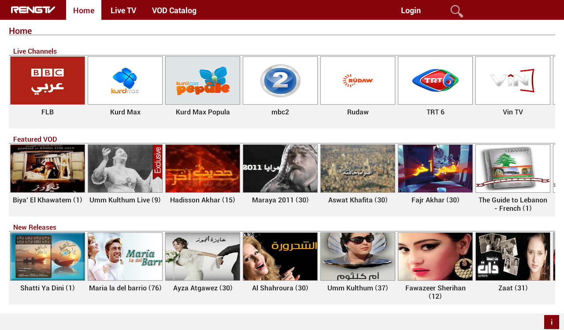Click the info button in the footer
564x330 pixels.
552,322
